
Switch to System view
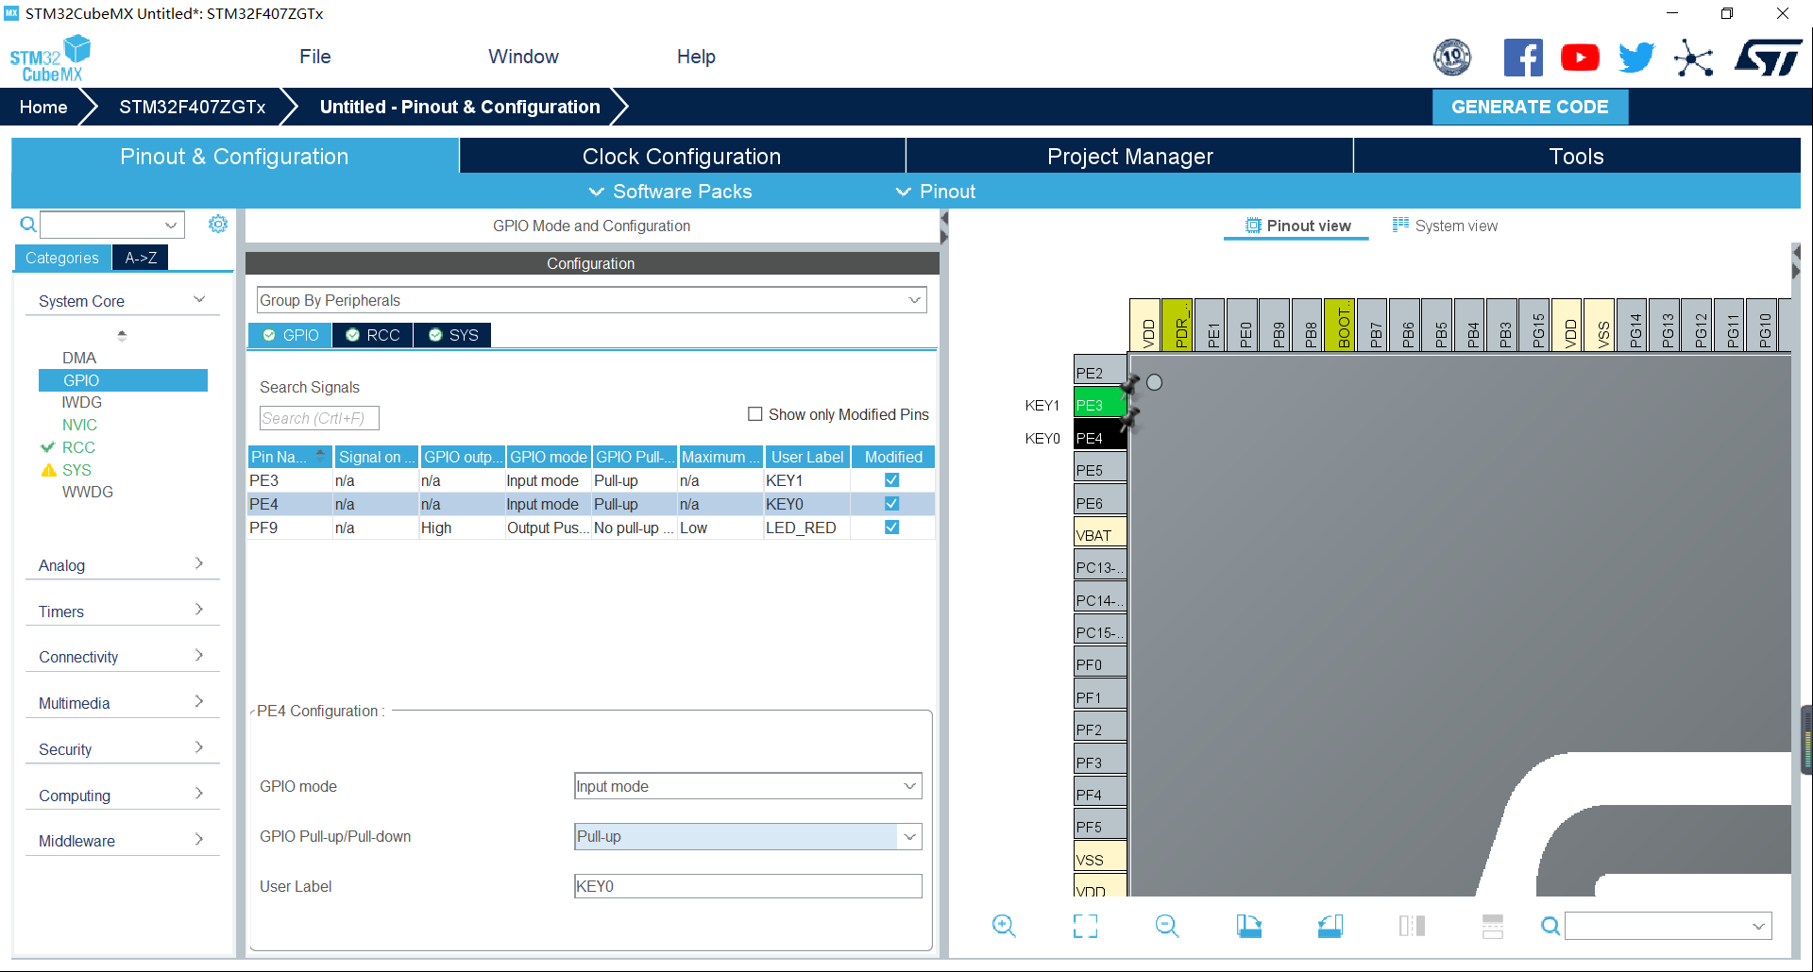(x=1445, y=226)
